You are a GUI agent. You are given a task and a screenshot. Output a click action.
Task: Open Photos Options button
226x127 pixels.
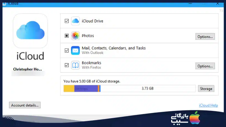click(x=205, y=36)
